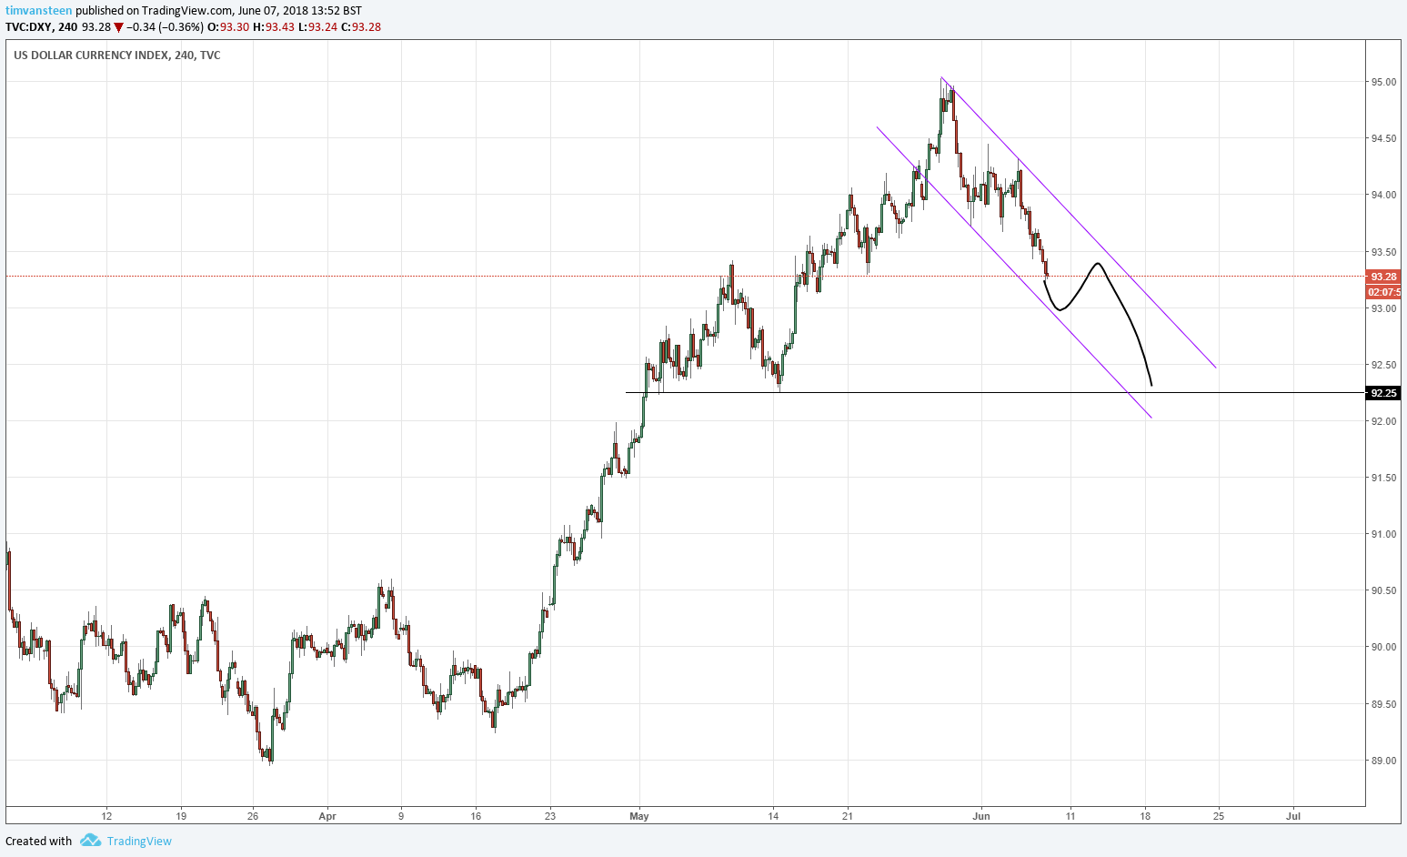Click the 95.00 price axis label
The height and width of the screenshot is (857, 1407).
[x=1383, y=83]
